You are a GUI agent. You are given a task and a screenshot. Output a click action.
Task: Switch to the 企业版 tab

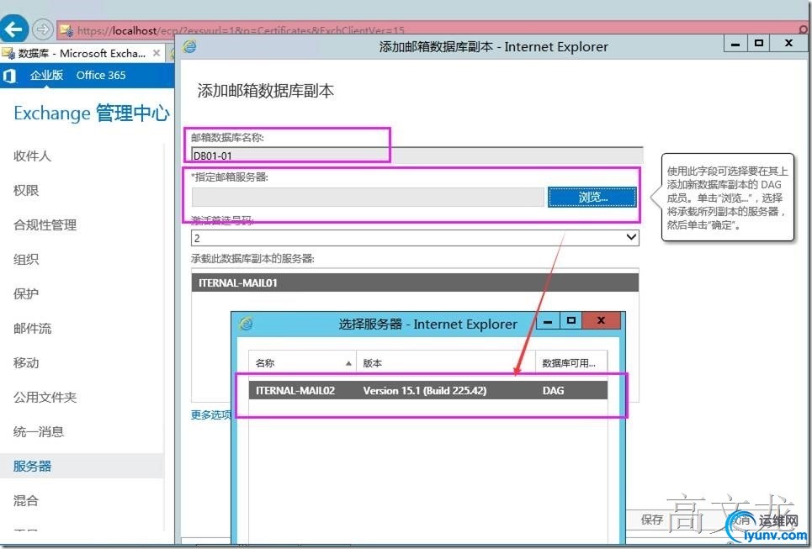(x=46, y=75)
